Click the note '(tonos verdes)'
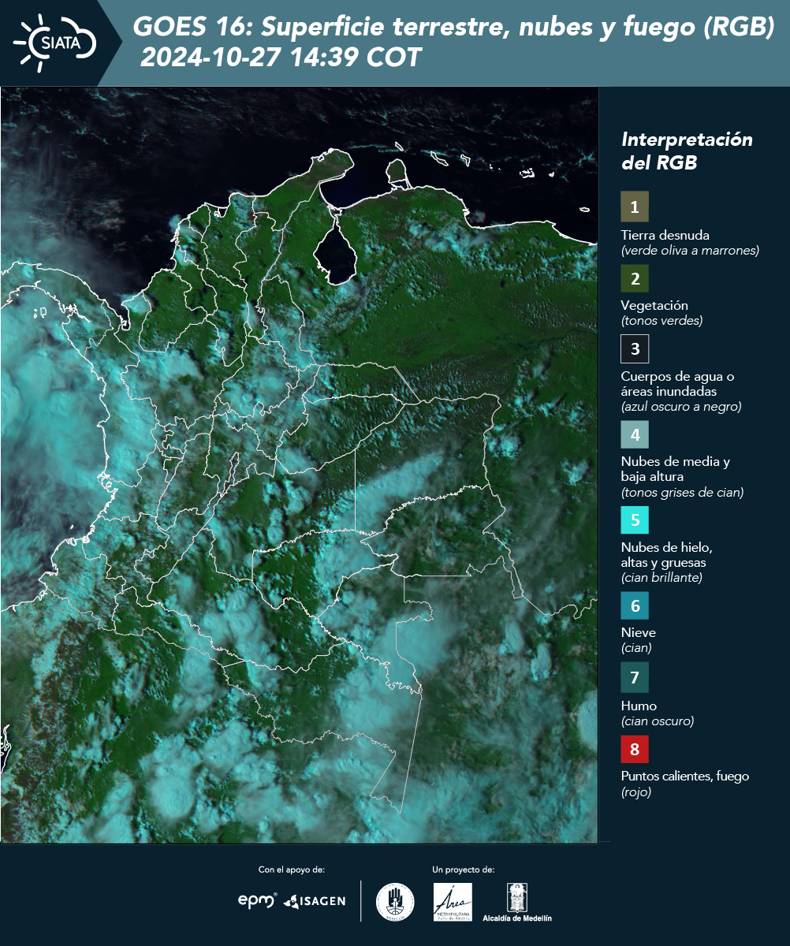Image resolution: width=790 pixels, height=946 pixels. (x=661, y=321)
